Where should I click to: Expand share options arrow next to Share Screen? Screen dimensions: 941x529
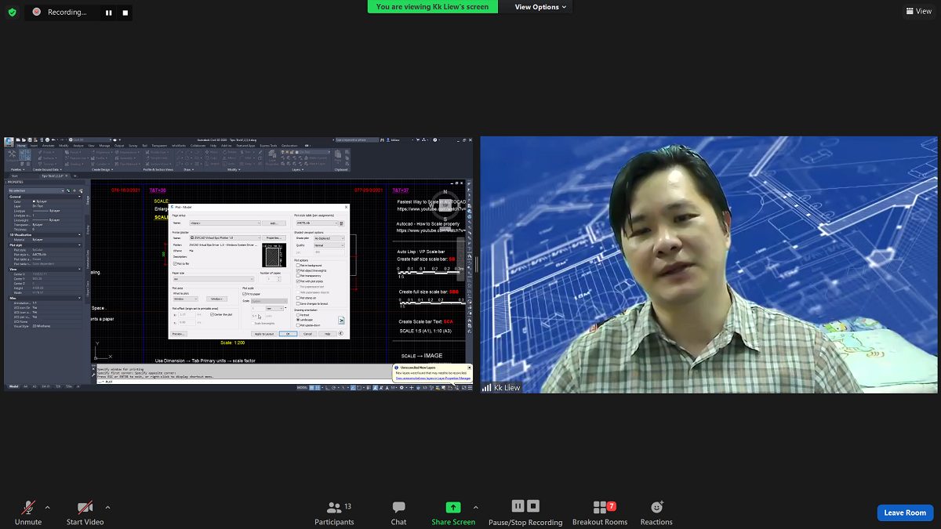click(475, 507)
